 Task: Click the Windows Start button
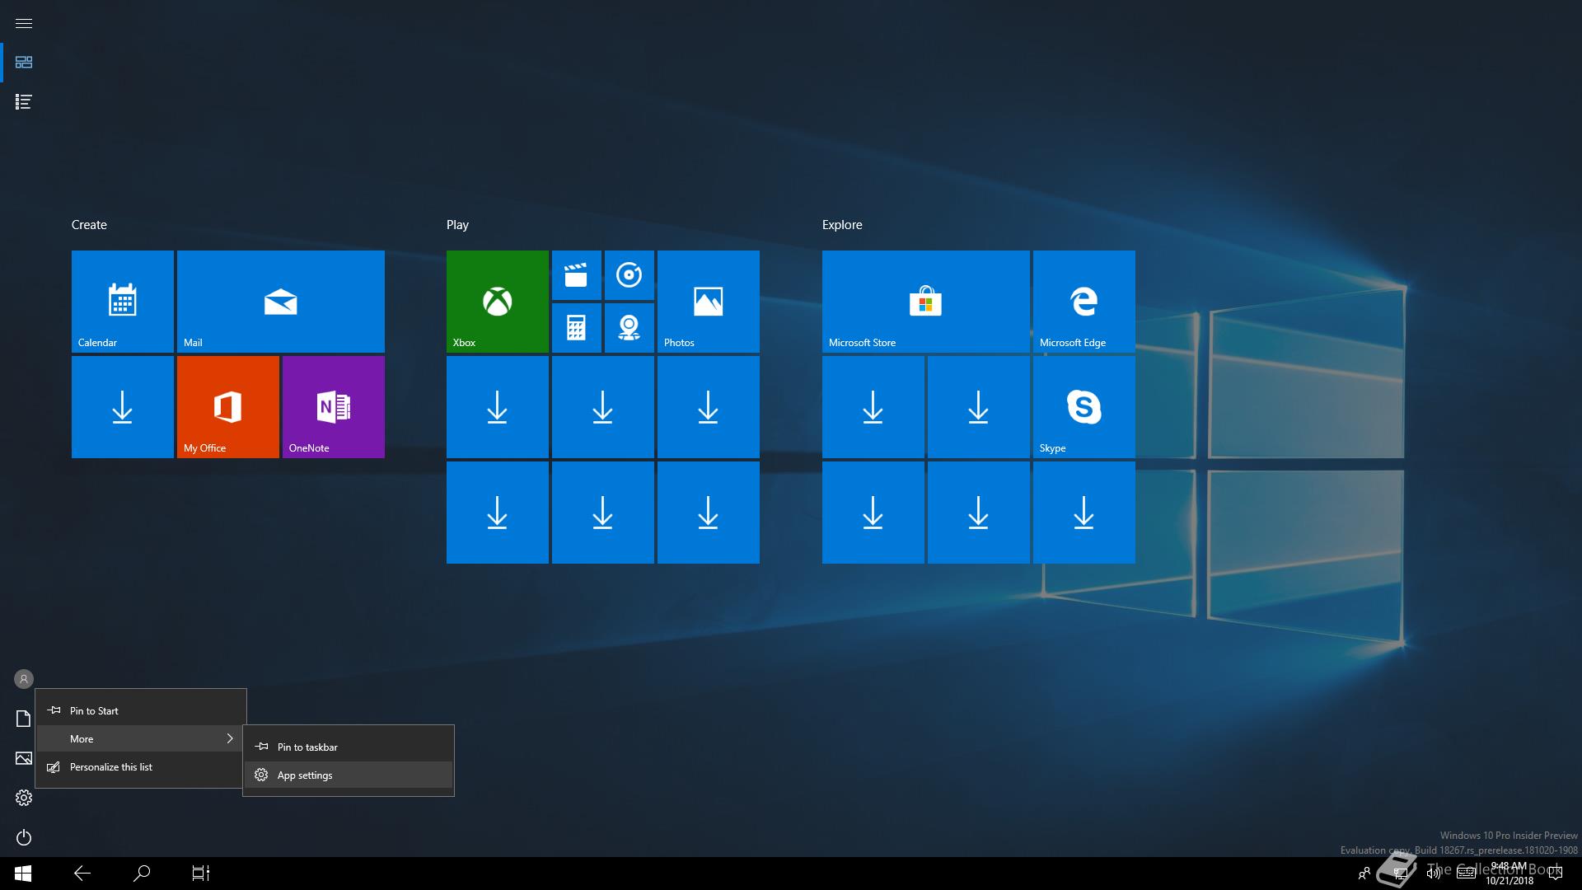click(x=23, y=874)
